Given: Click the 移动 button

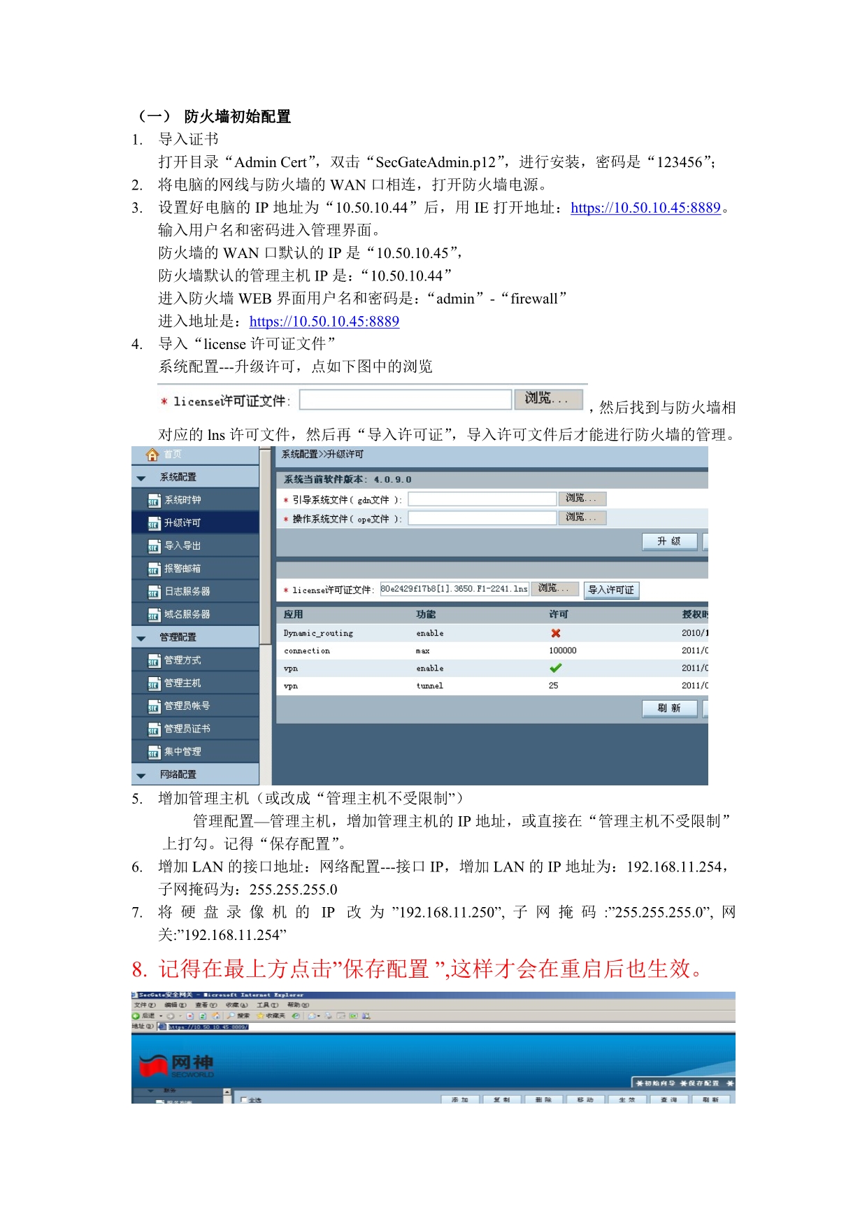Looking at the screenshot, I should (x=586, y=1100).
